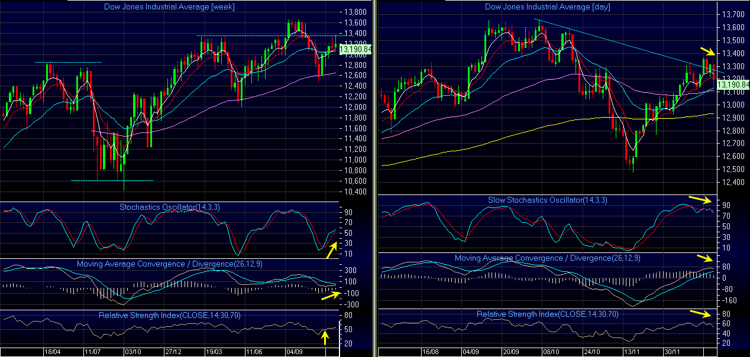Image resolution: width=750 pixels, height=357 pixels.
Task: Select the "Stochastics Oscillator(14,3,3)" weekly panel title
Action: point(170,207)
